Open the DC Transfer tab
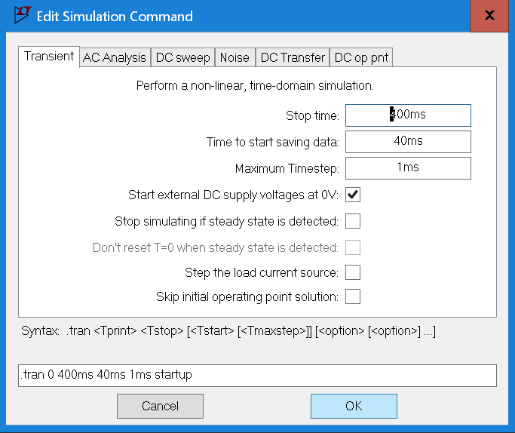 [292, 57]
